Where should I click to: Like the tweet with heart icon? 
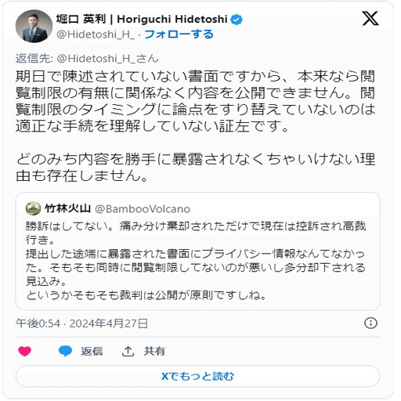(x=25, y=351)
